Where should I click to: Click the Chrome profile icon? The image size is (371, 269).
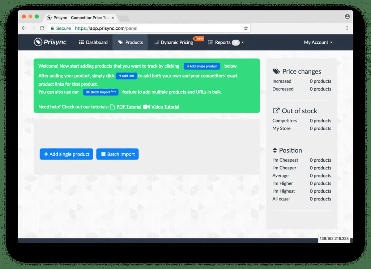(x=347, y=17)
